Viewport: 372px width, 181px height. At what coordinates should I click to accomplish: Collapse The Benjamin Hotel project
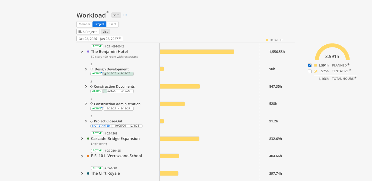click(82, 52)
